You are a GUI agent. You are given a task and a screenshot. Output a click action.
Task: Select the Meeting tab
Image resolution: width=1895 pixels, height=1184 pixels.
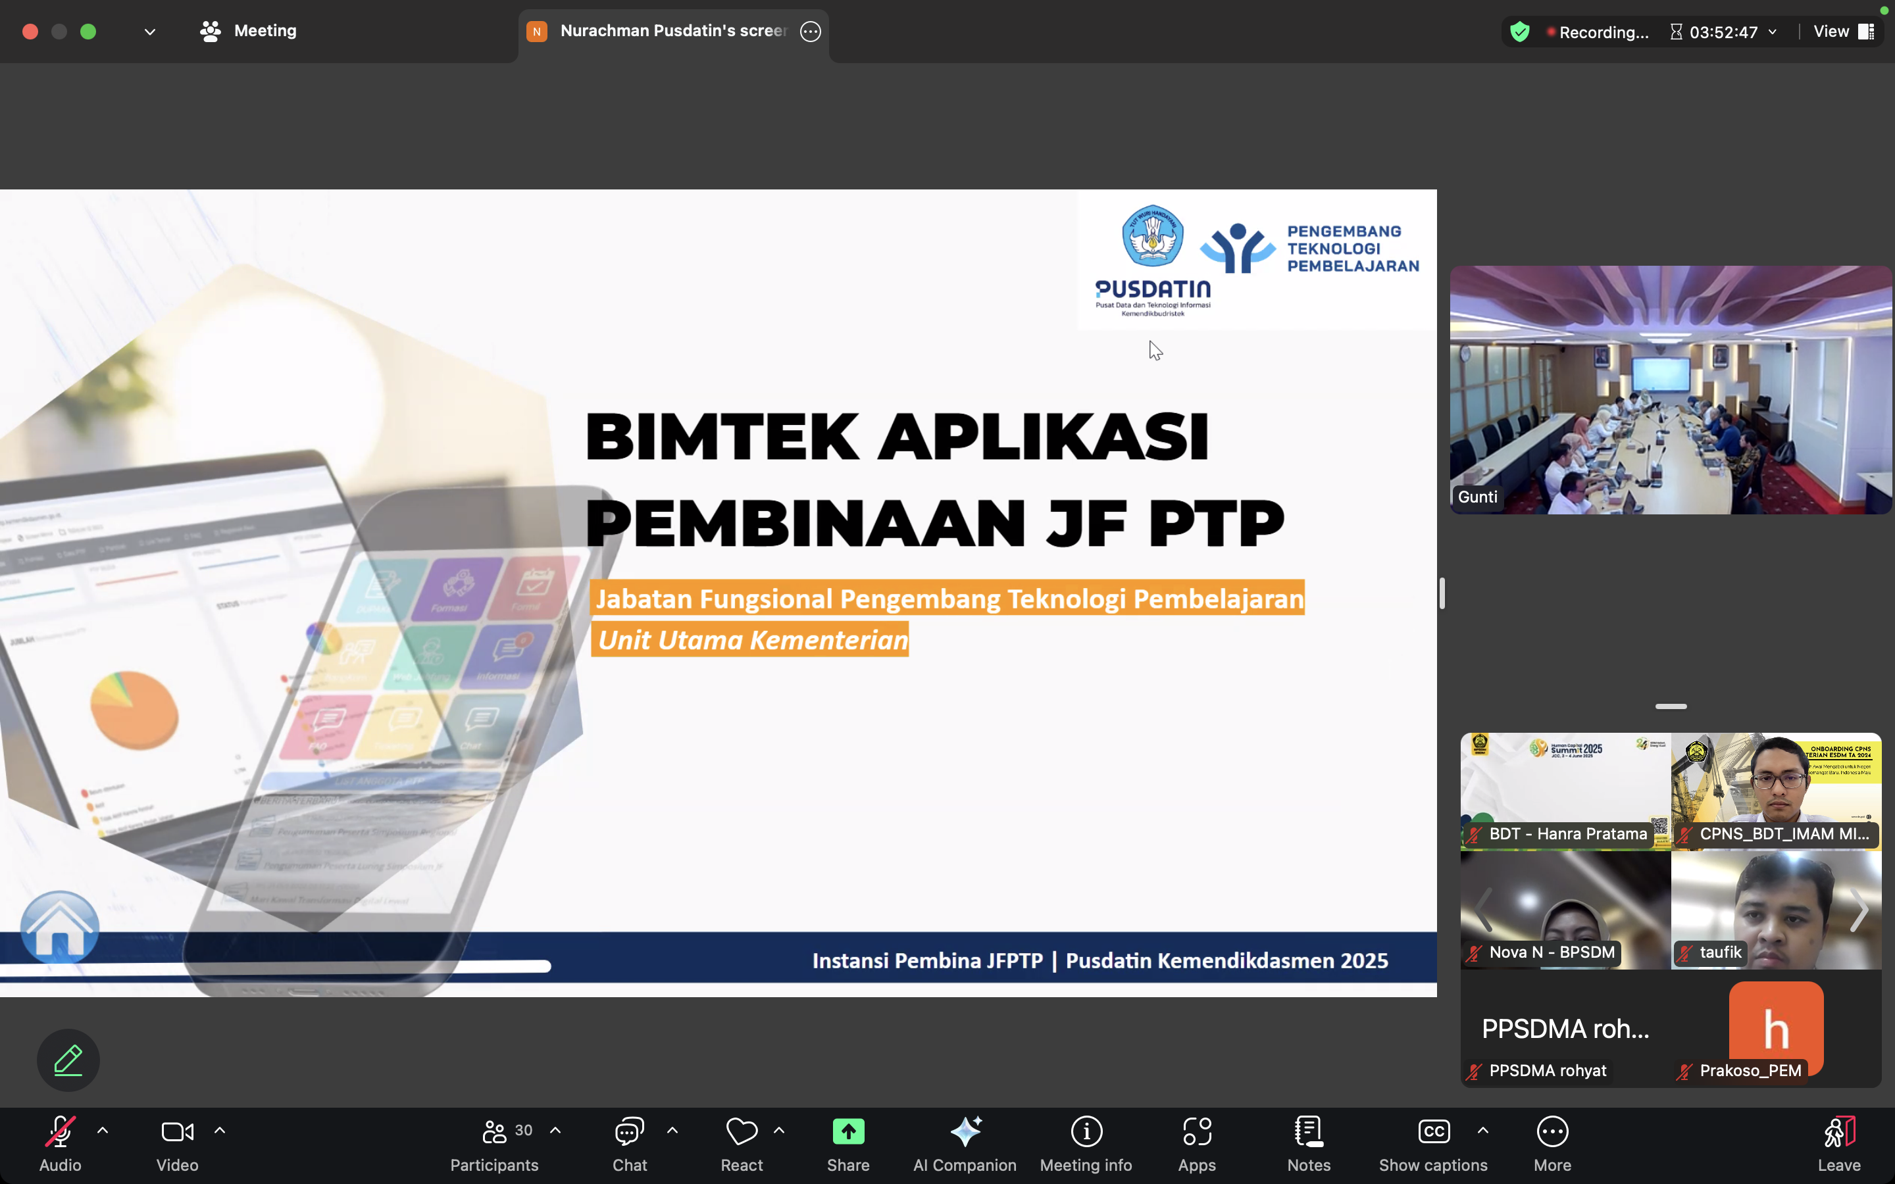pyautogui.click(x=249, y=32)
